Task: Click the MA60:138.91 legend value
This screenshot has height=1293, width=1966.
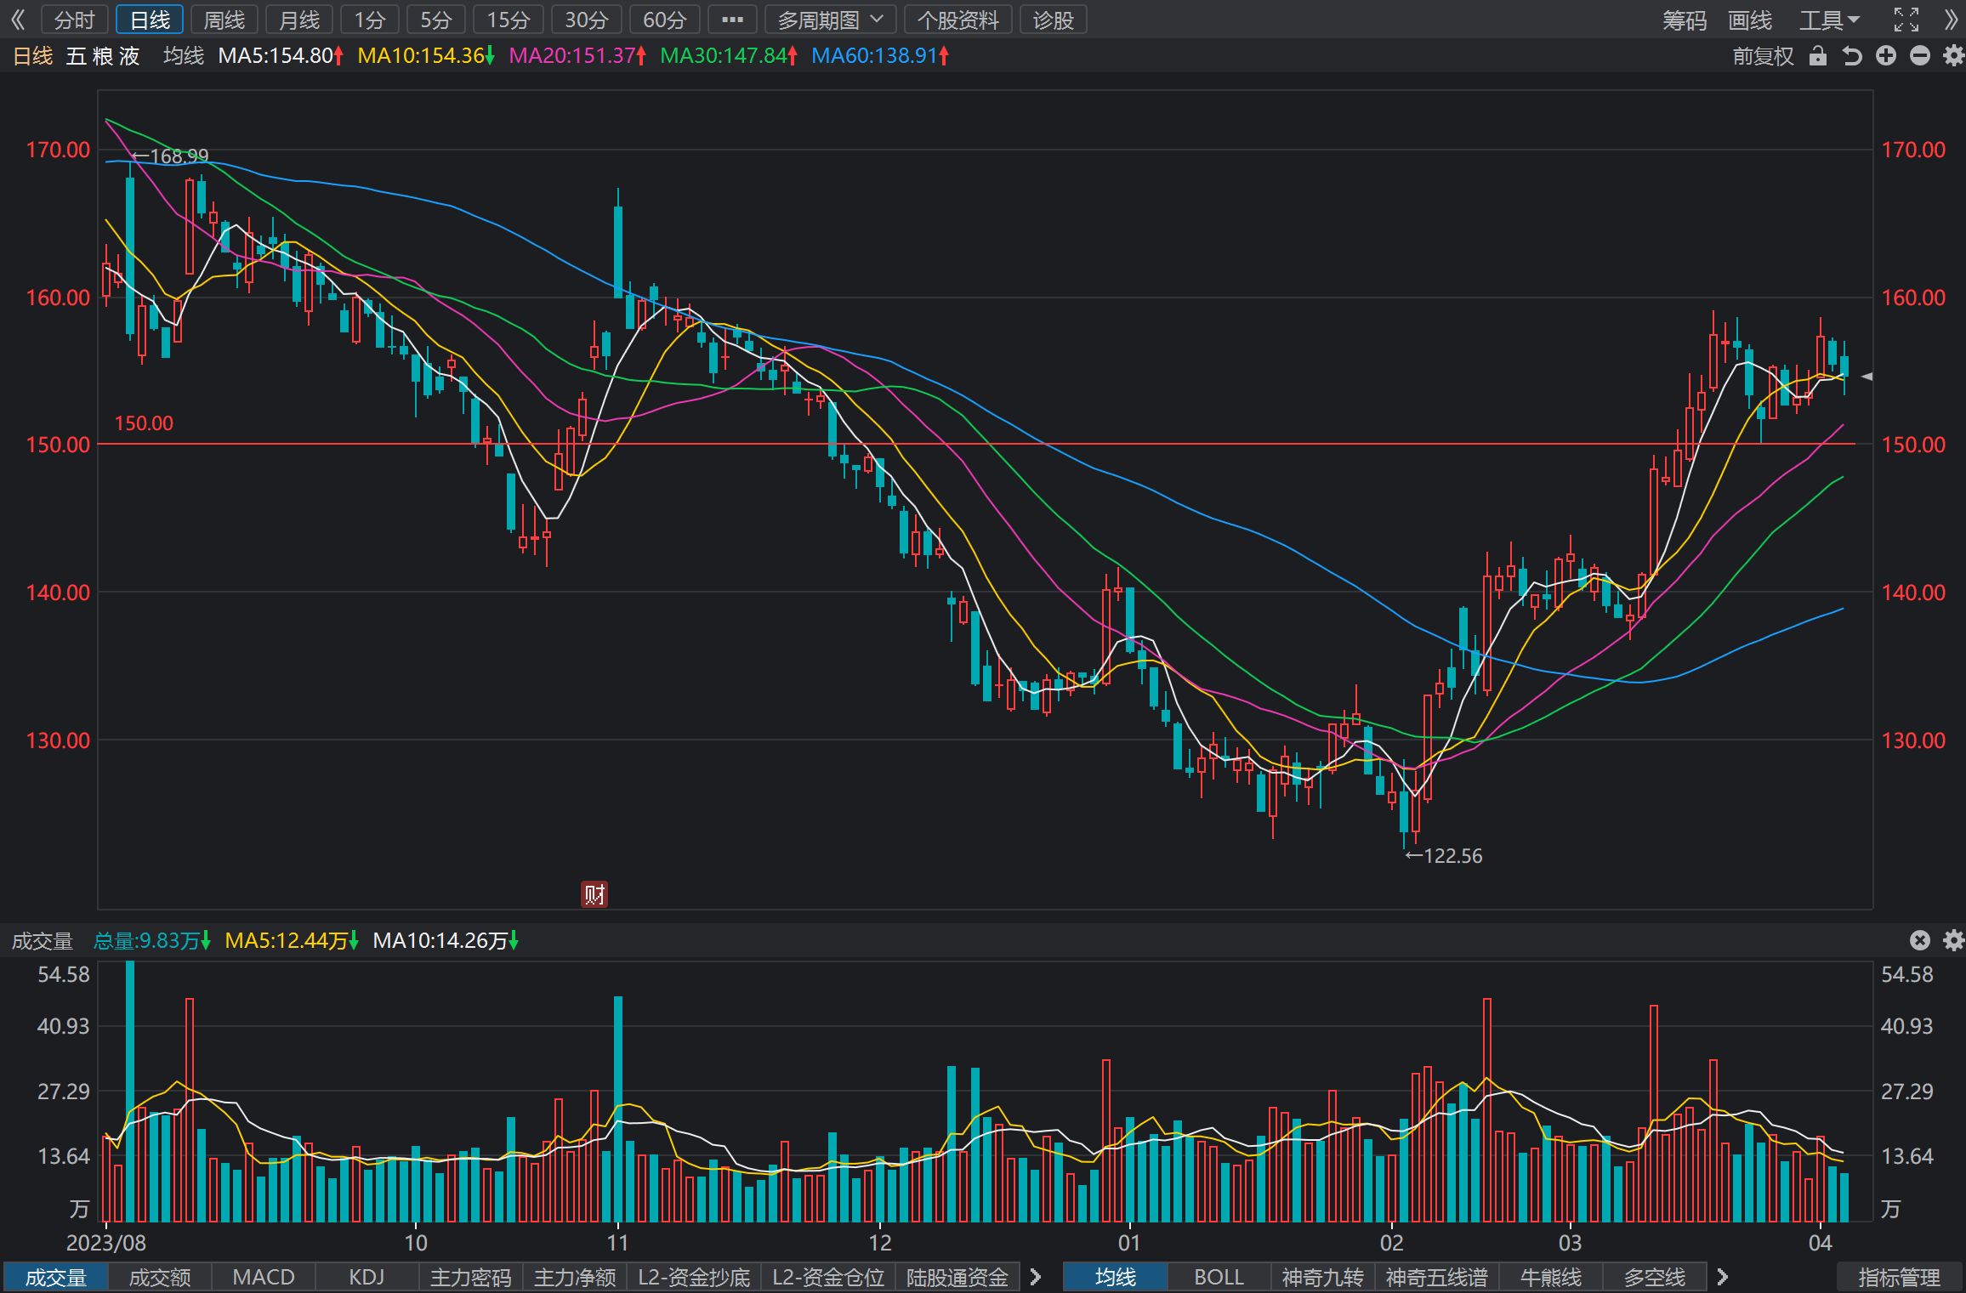Action: pos(880,56)
